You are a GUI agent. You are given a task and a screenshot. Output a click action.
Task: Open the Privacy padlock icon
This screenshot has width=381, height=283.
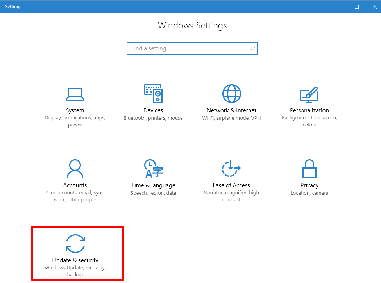pyautogui.click(x=309, y=169)
